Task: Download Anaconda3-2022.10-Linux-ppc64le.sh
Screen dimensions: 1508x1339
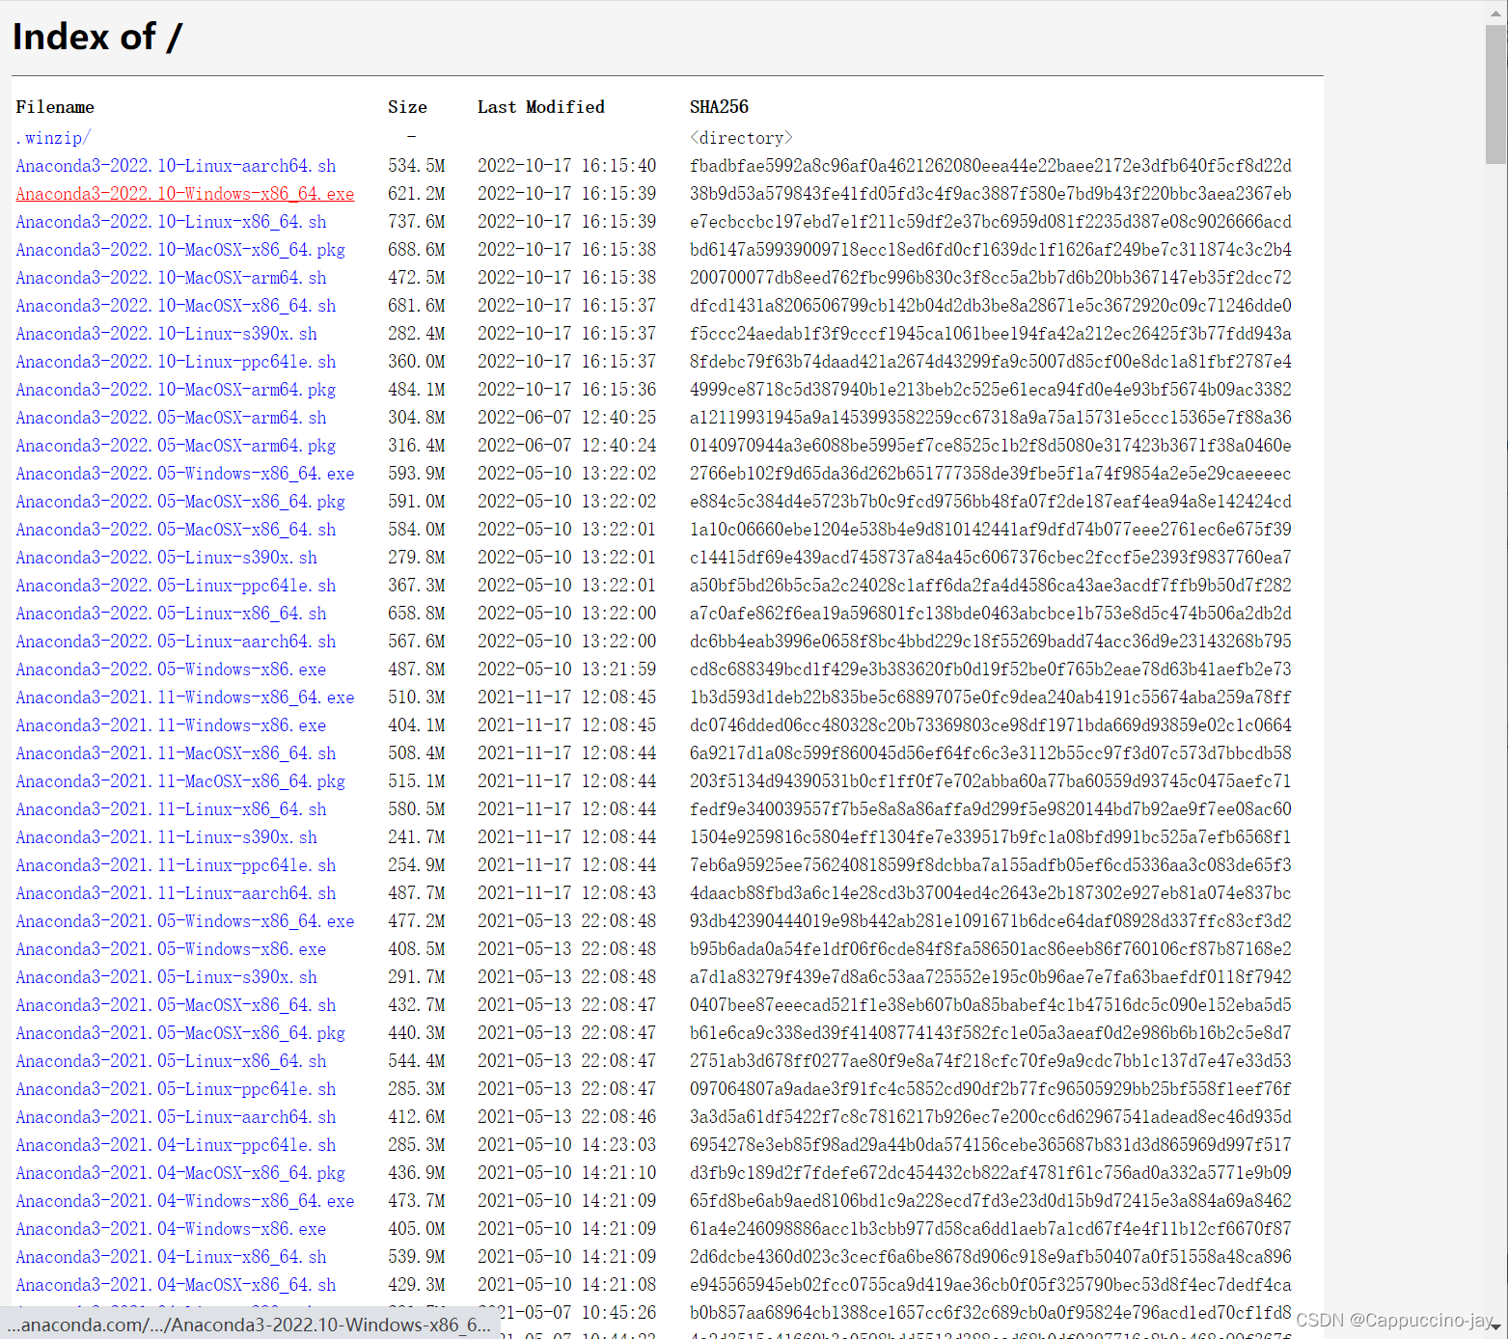Action: click(x=176, y=362)
